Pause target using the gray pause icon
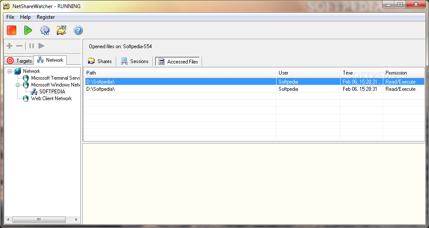429x228 pixels. click(x=32, y=46)
